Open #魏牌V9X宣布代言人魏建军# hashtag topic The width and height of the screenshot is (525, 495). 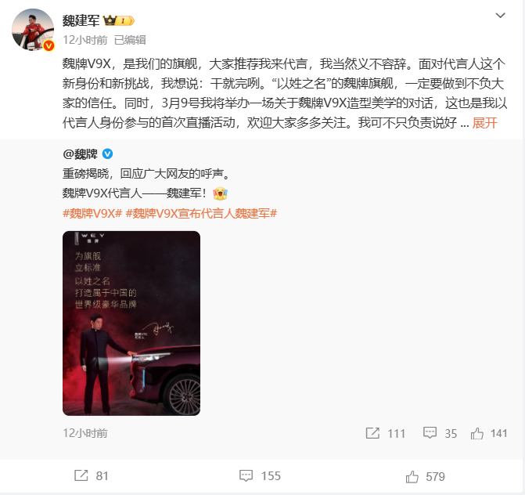[x=201, y=213]
